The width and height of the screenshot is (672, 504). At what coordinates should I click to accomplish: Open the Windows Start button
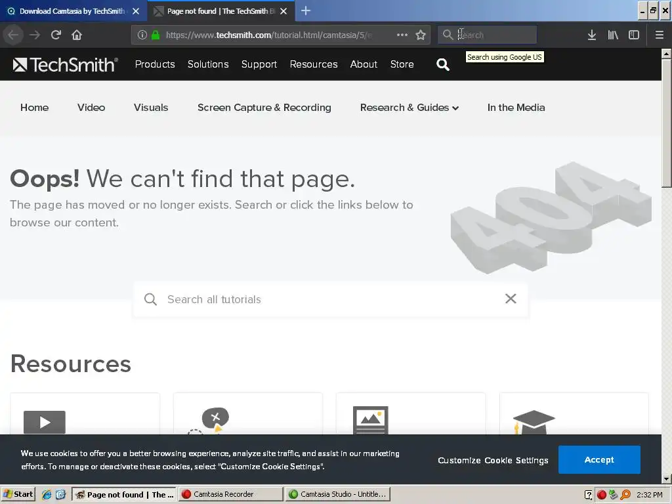pyautogui.click(x=18, y=494)
